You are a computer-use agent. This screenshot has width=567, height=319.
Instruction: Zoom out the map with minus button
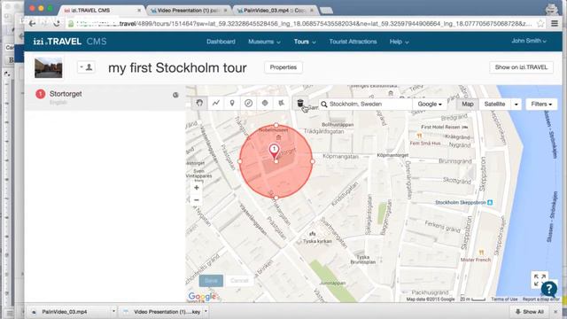click(x=197, y=200)
